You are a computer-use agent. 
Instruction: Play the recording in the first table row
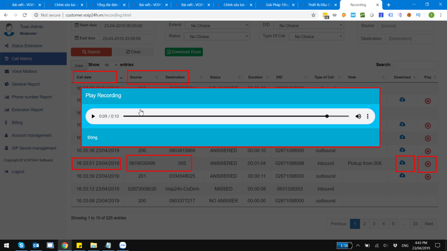coord(427,101)
